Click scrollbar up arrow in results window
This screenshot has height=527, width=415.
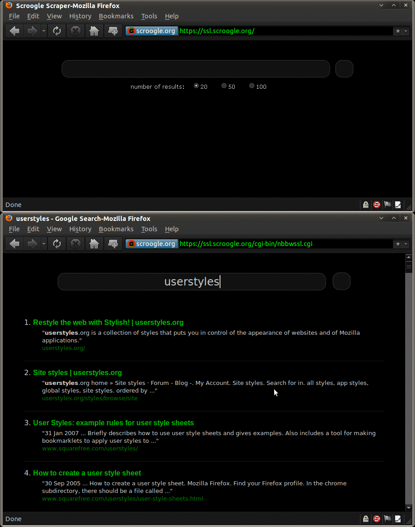coord(409,257)
